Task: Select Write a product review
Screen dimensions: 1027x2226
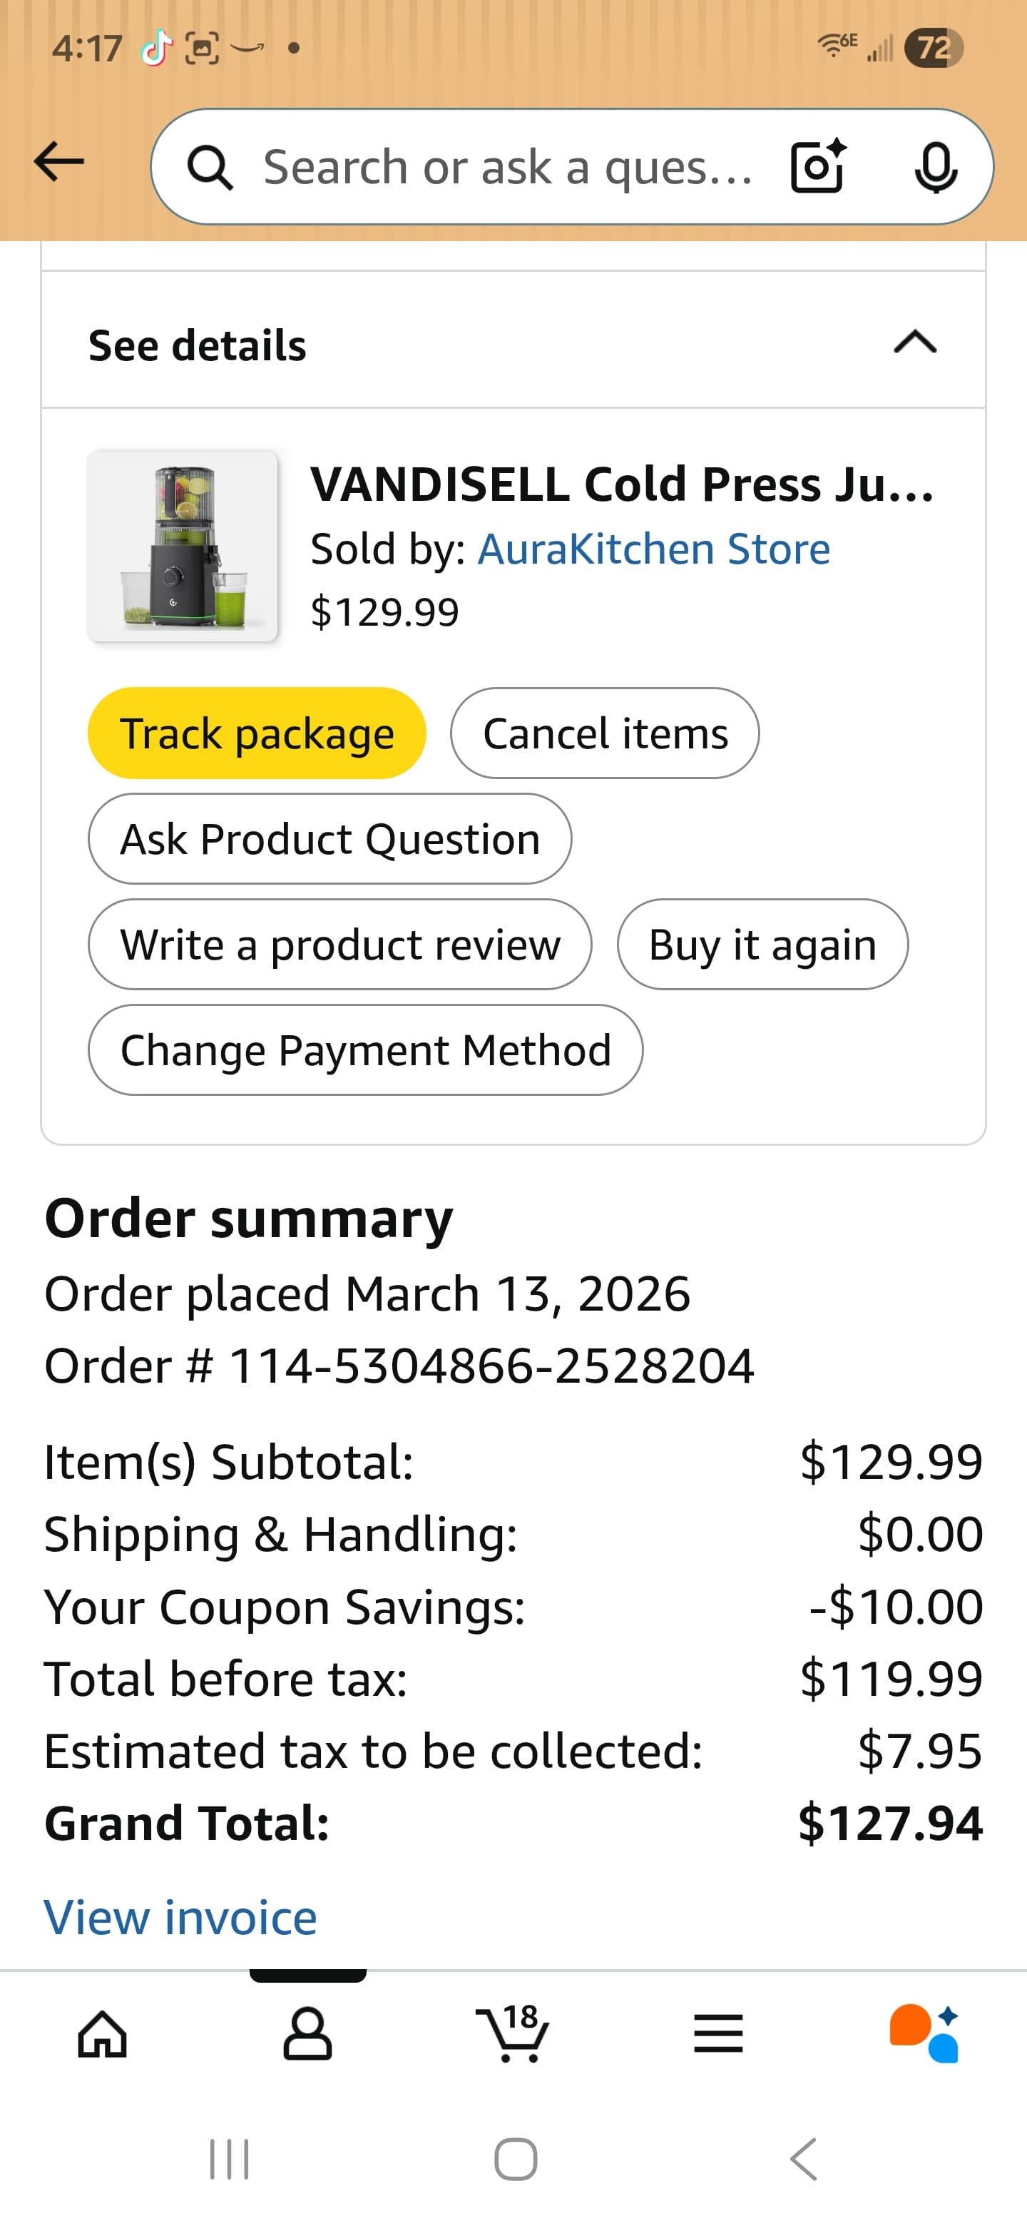Action: tap(339, 944)
